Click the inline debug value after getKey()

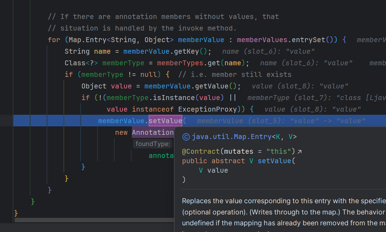268,52
